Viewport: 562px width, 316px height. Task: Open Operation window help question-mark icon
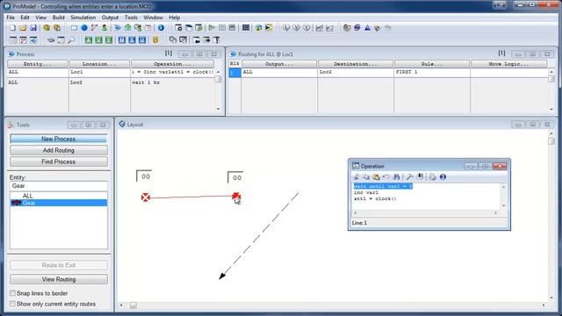tap(443, 177)
